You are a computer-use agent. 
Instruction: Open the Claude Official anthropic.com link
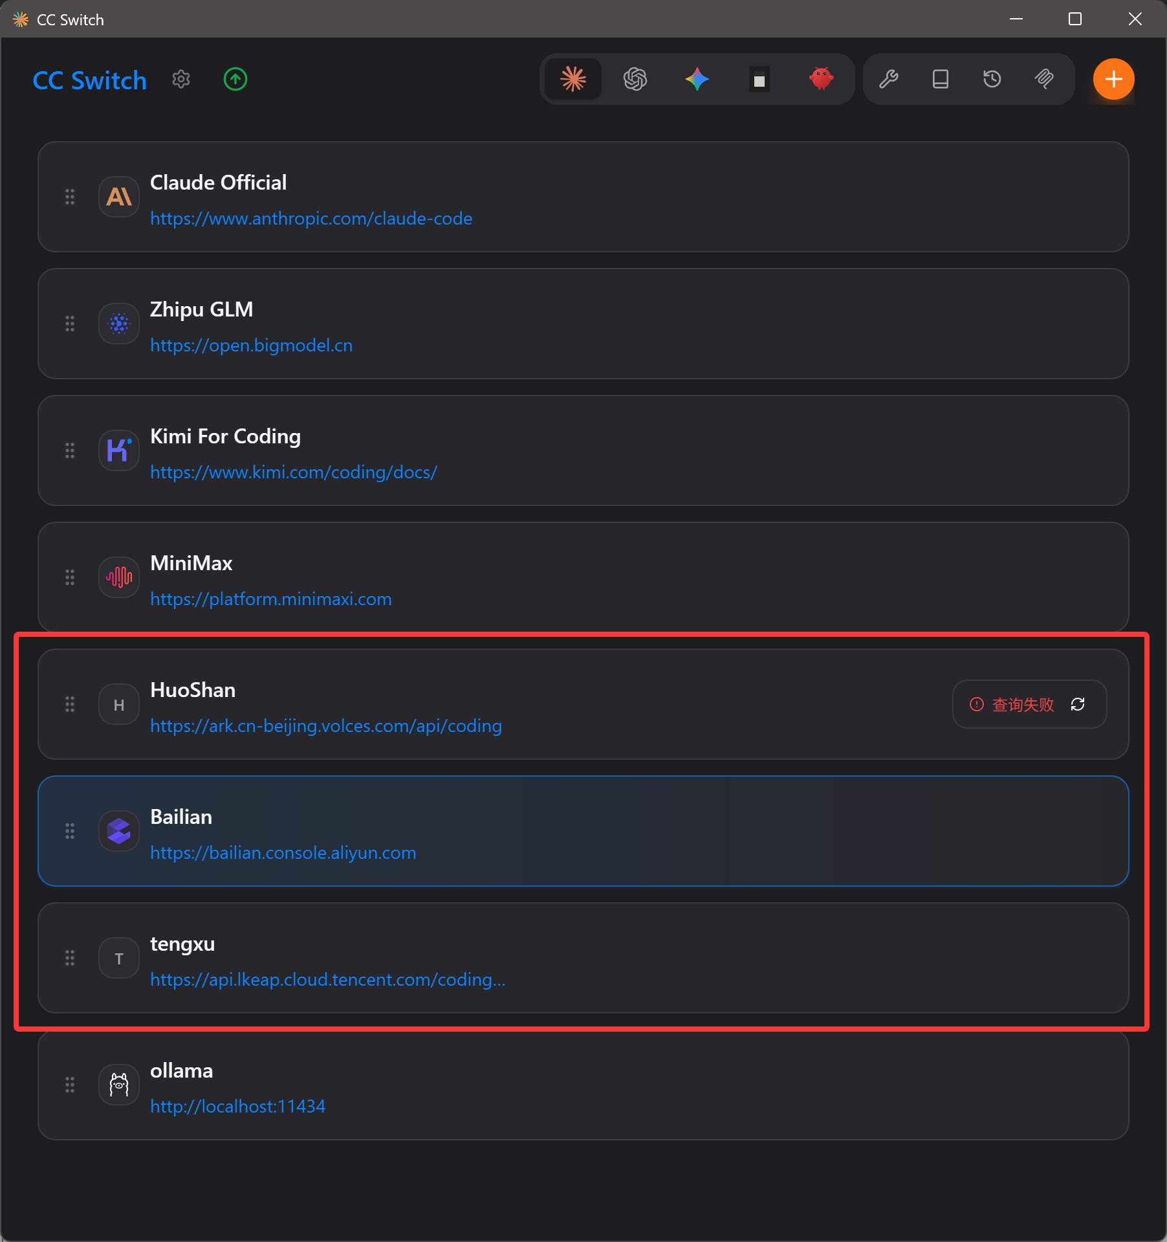pyautogui.click(x=311, y=219)
